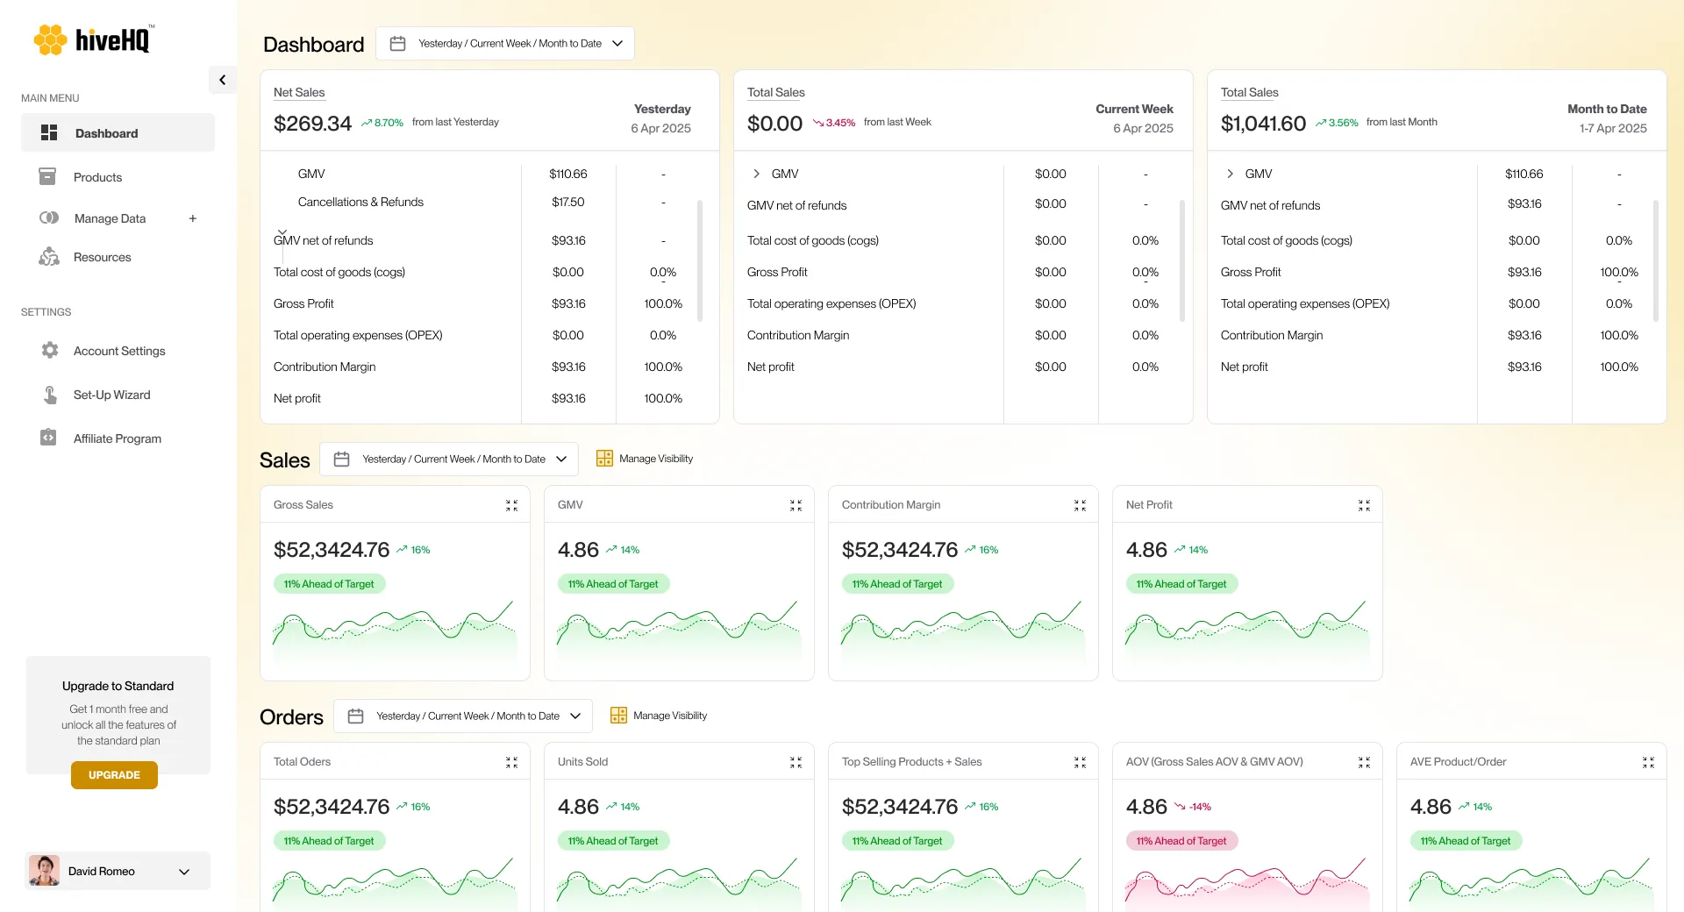1684x912 pixels.
Task: Open Account Settings via gear icon
Action: [50, 350]
